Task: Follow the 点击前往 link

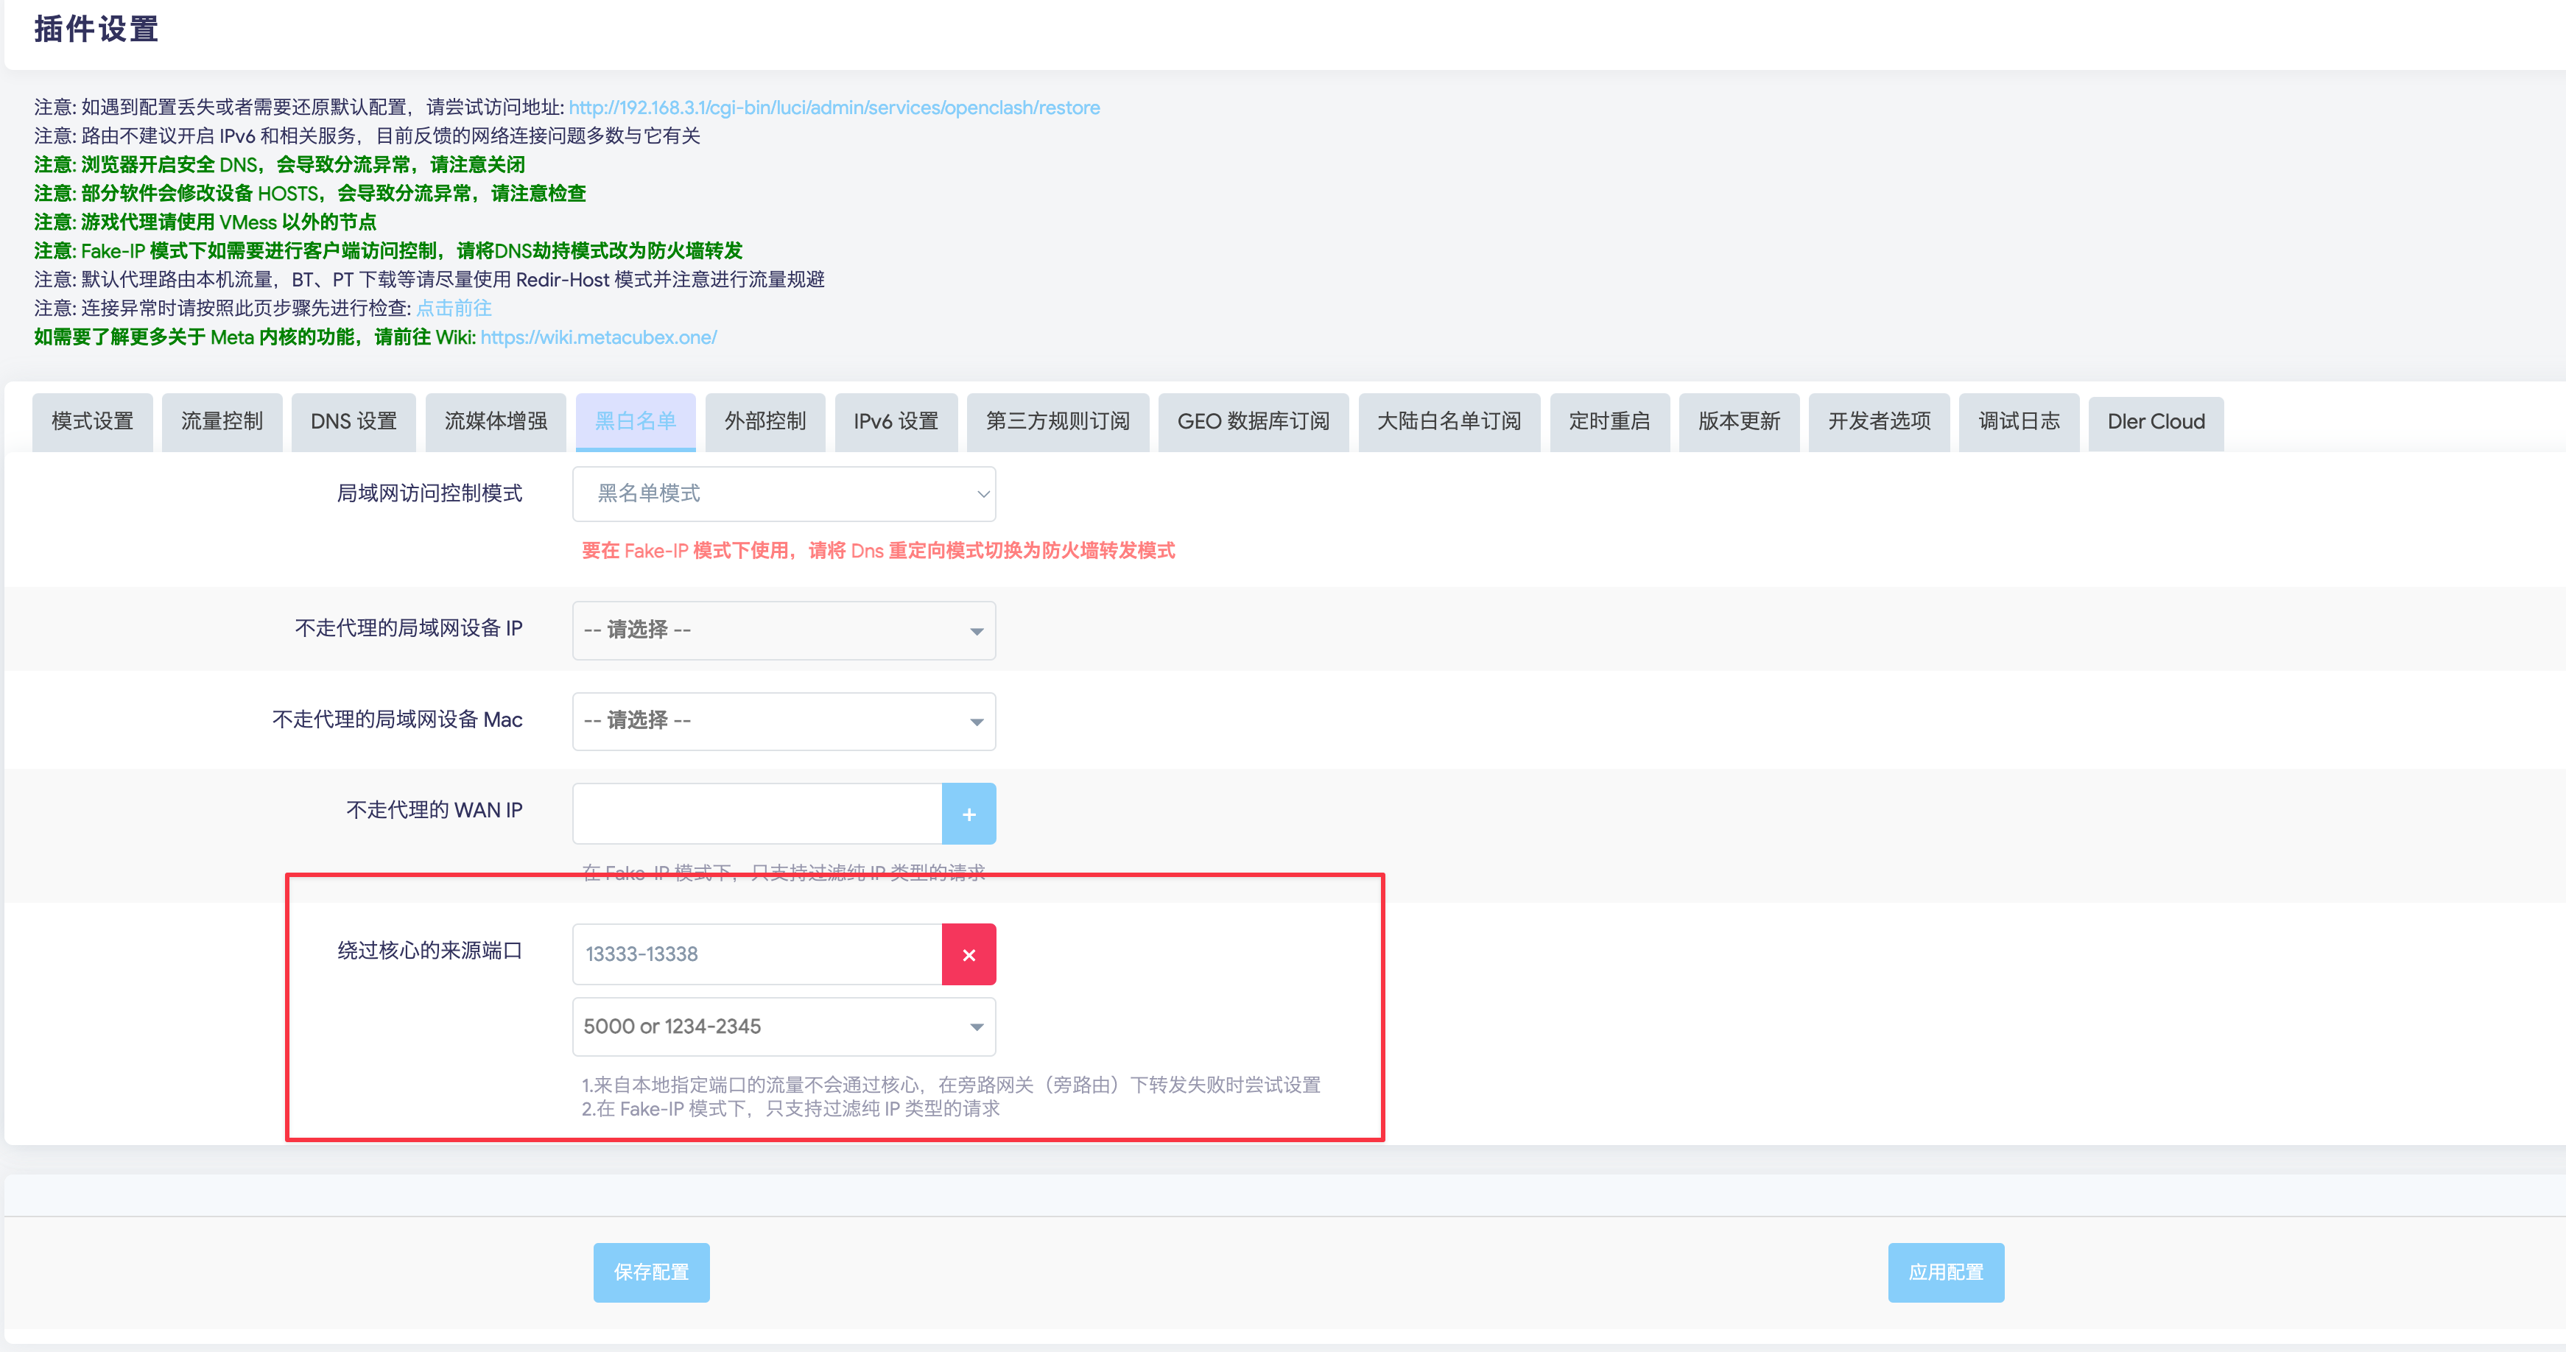Action: coord(454,309)
